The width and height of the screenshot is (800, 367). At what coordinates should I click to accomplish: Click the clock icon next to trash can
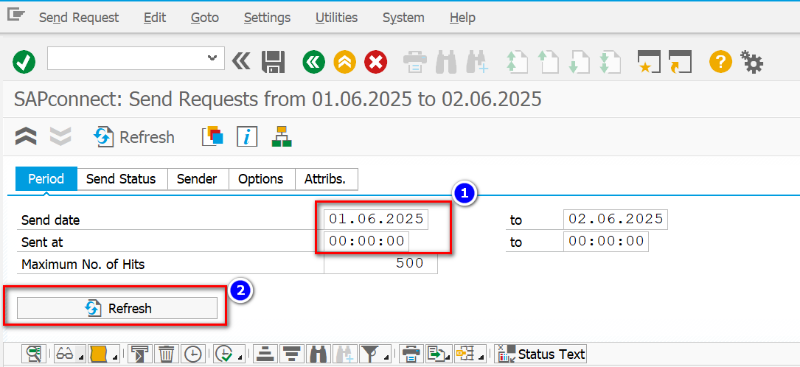click(x=193, y=353)
